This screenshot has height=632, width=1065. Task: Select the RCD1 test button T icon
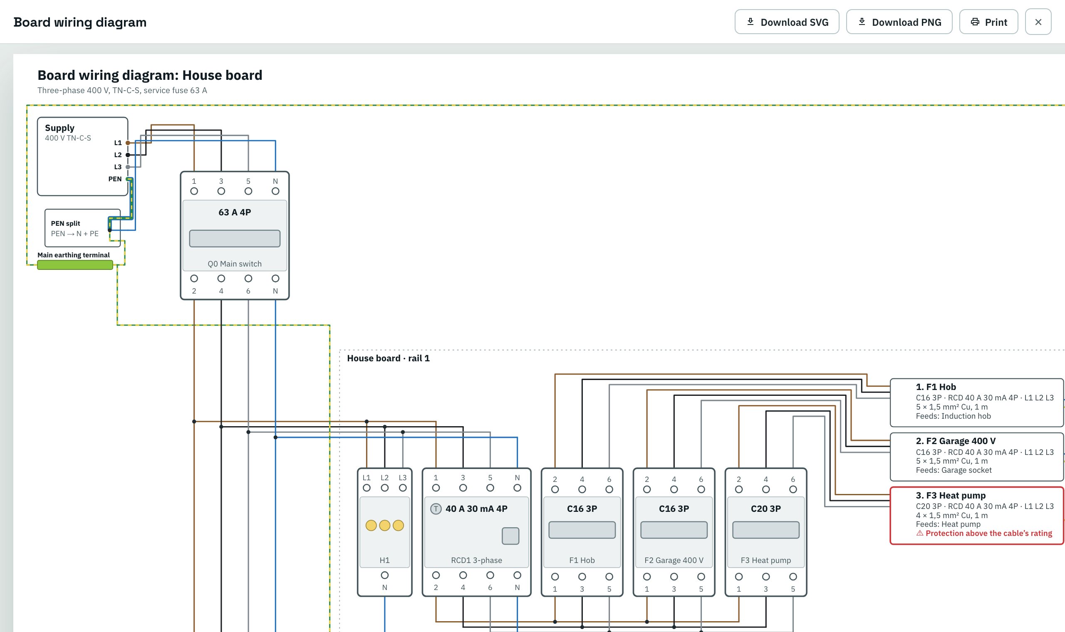[x=436, y=509]
